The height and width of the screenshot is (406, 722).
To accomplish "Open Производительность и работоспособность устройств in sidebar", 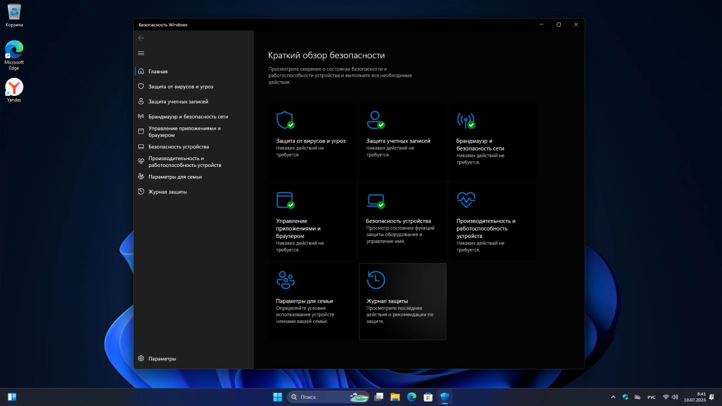I will (x=194, y=162).
